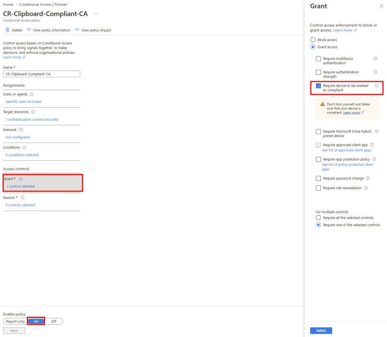Check Require Microsoft Entra hybrid joined device
This screenshot has height=337, width=387.
(318, 132)
